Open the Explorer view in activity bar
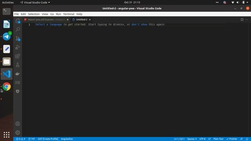 click(x=18, y=21)
